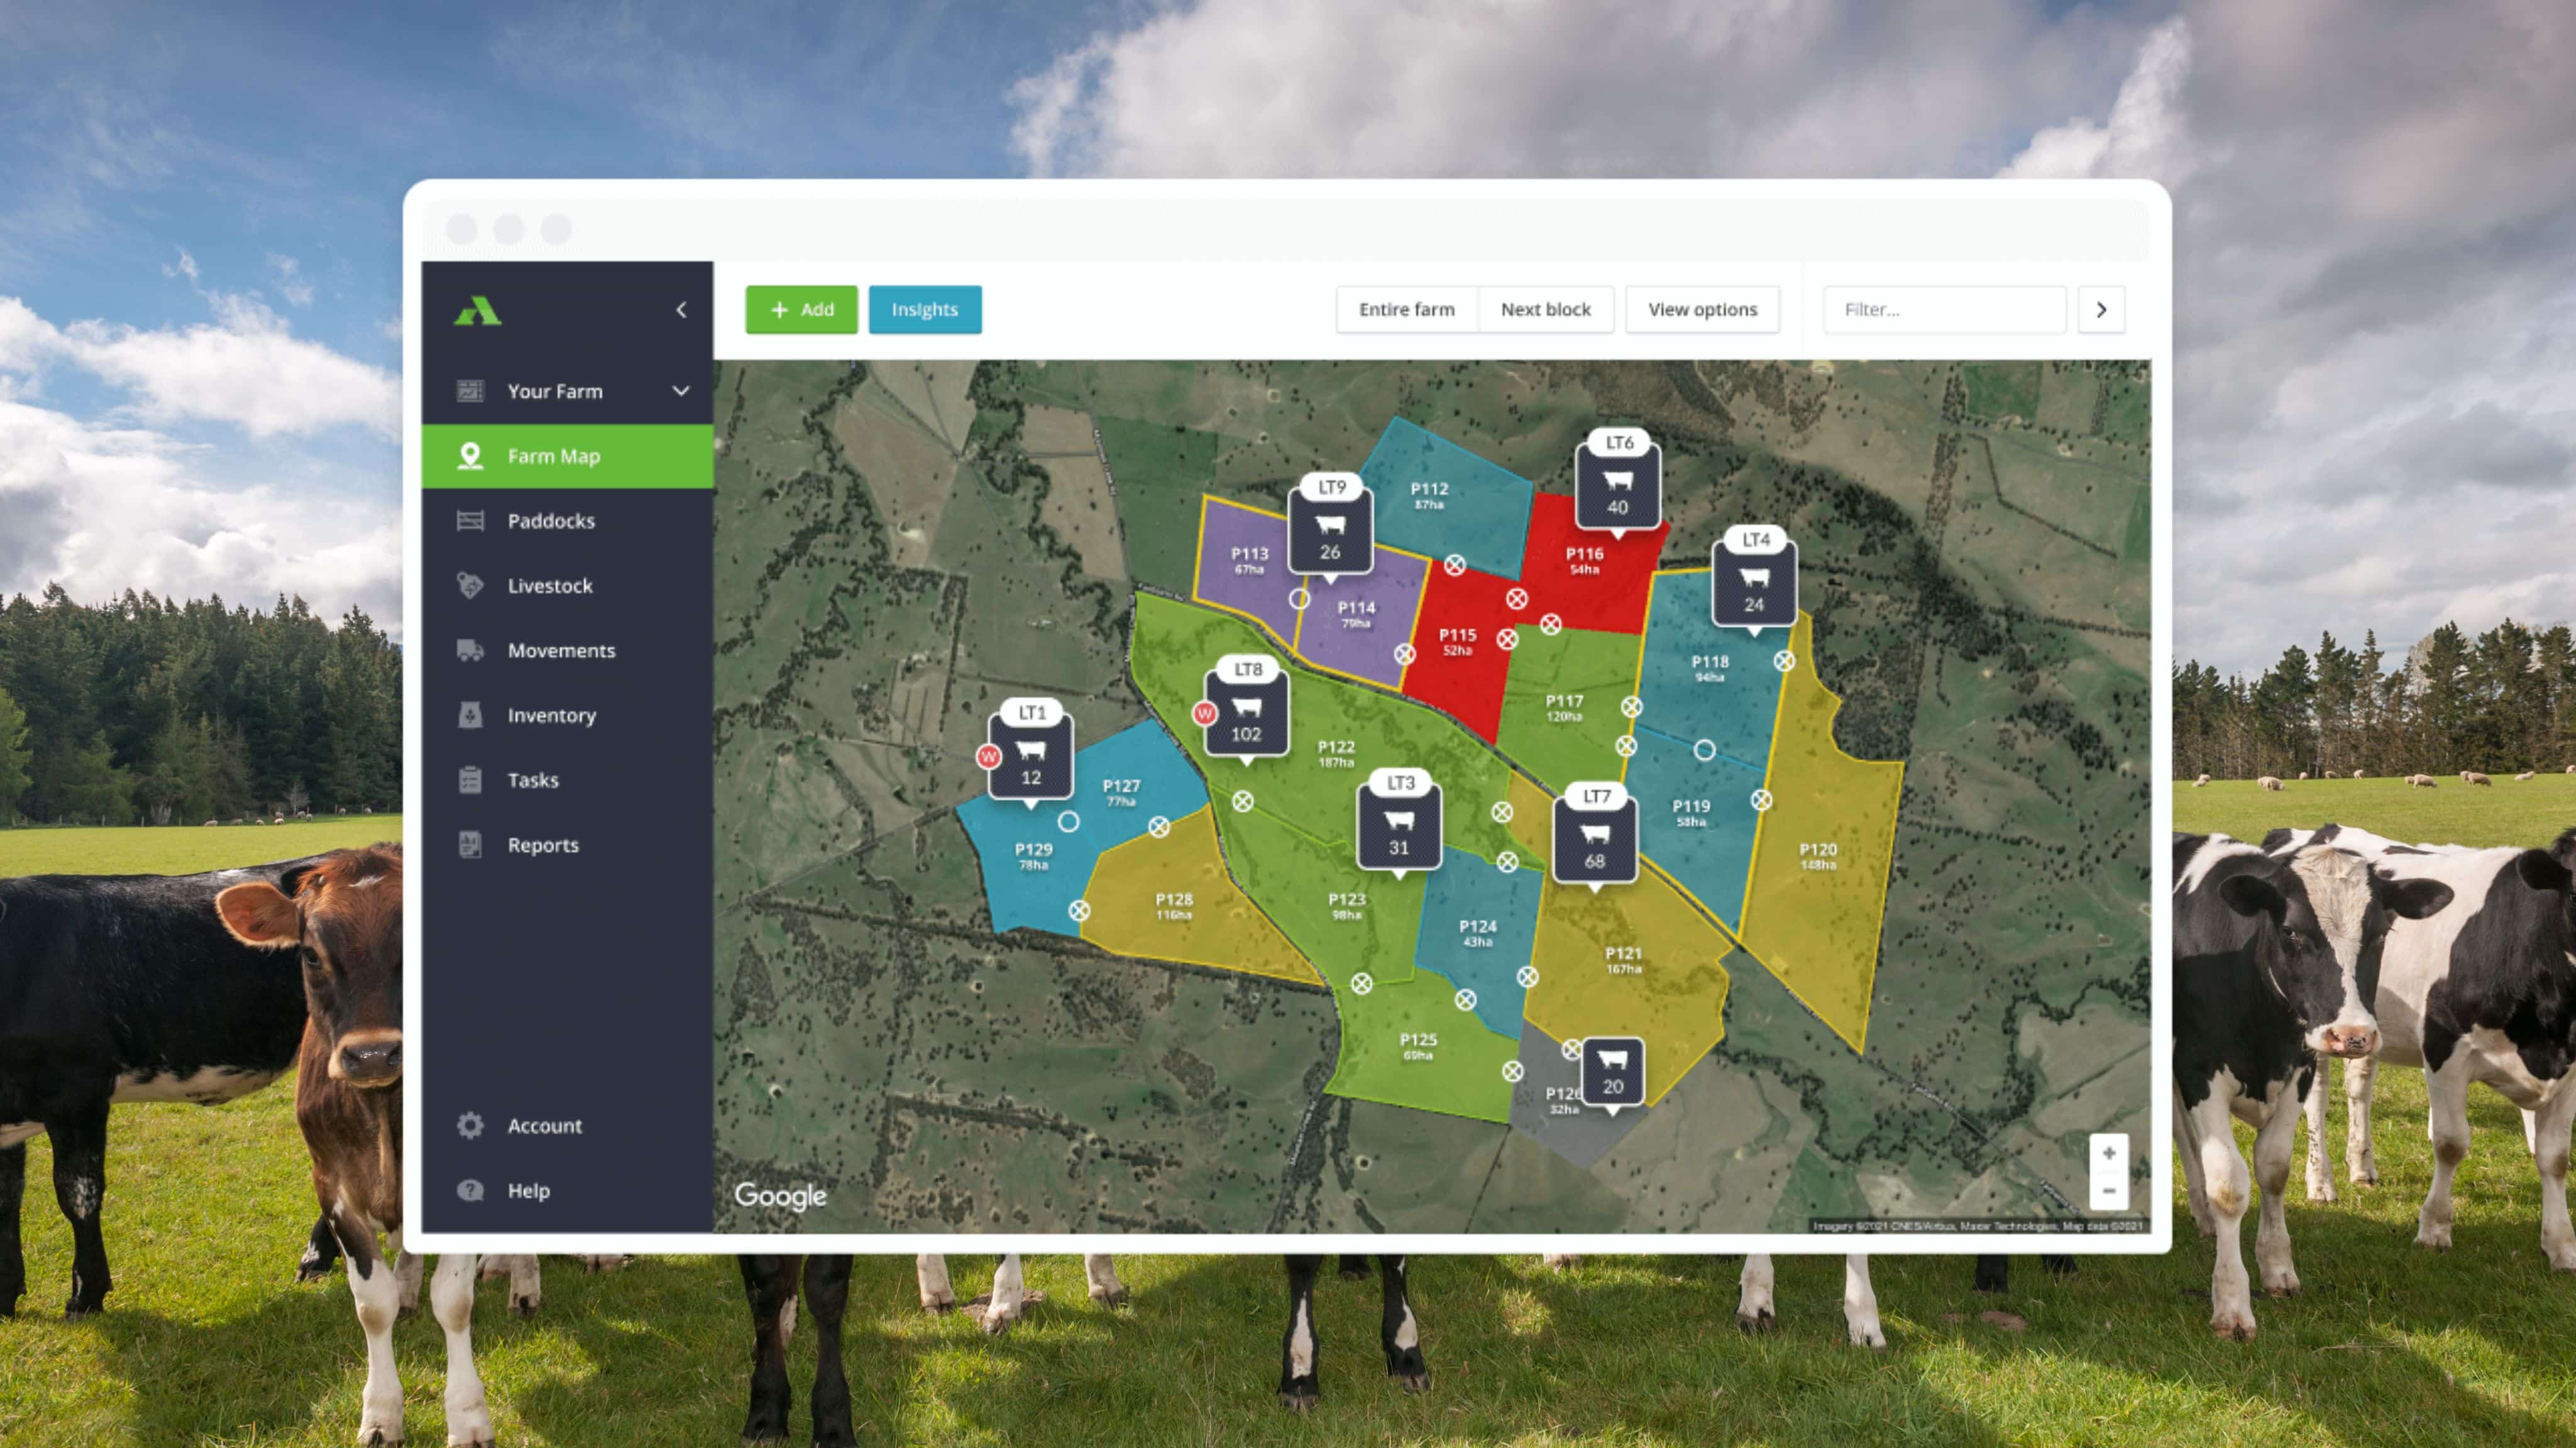Collapse the sidebar with the chevron
Image resolution: width=2576 pixels, height=1448 pixels.
682,310
